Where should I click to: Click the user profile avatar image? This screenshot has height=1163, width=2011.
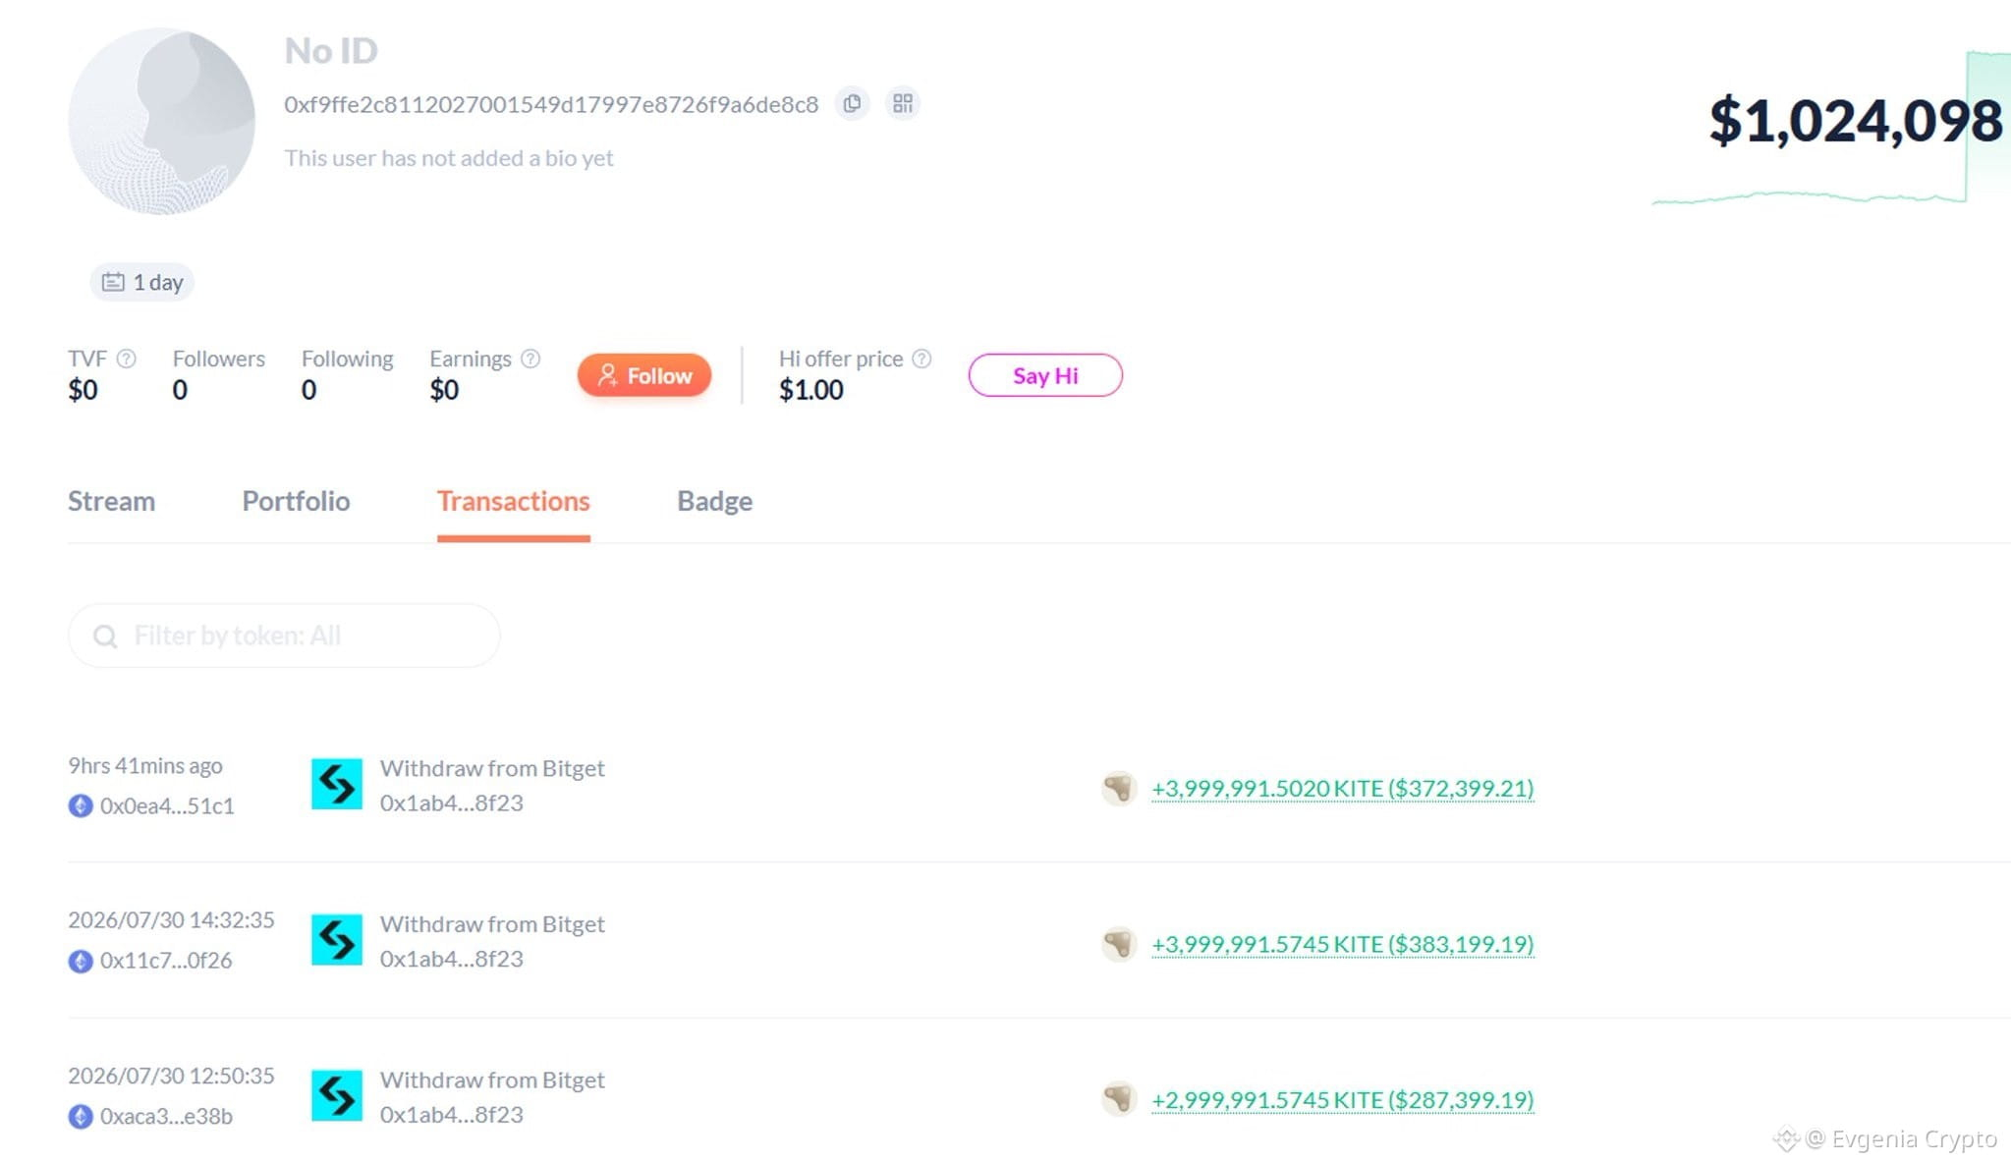pyautogui.click(x=161, y=121)
